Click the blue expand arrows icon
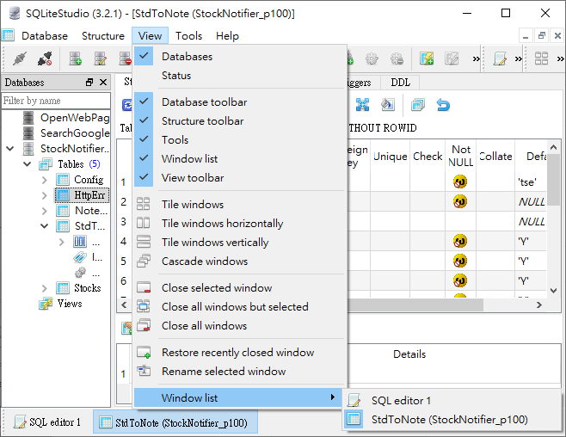566x437 pixels. 362,105
